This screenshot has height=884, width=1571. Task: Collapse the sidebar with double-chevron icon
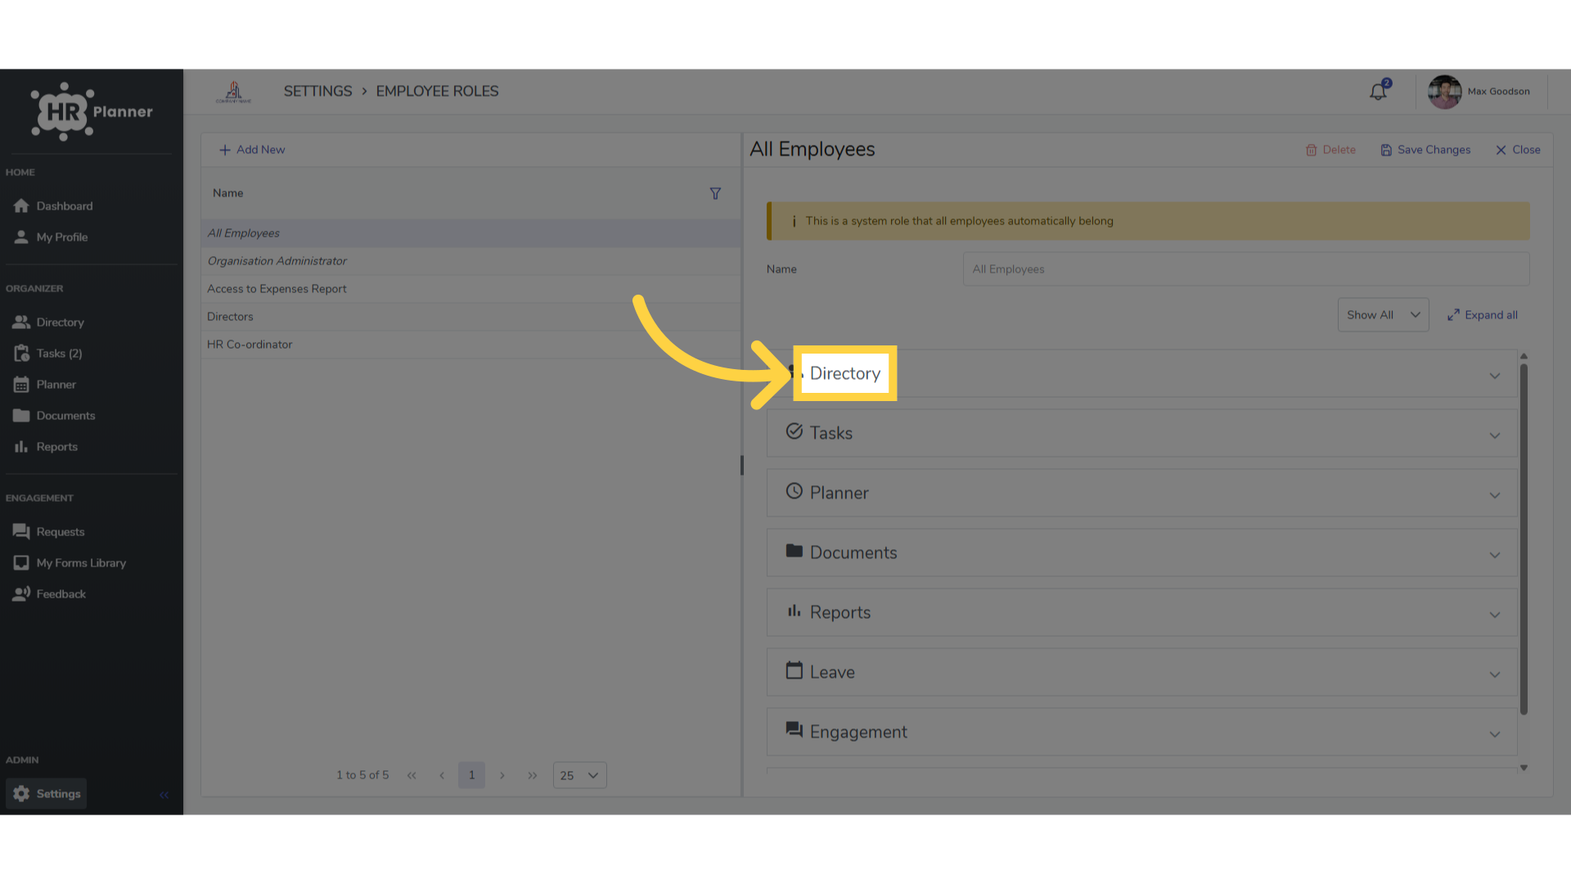tap(164, 795)
